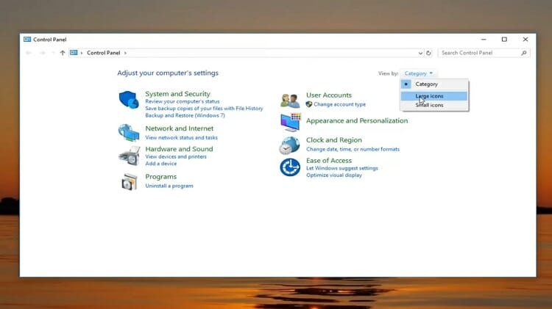
Task: Open the User Accounts people icon
Action: coord(290,101)
